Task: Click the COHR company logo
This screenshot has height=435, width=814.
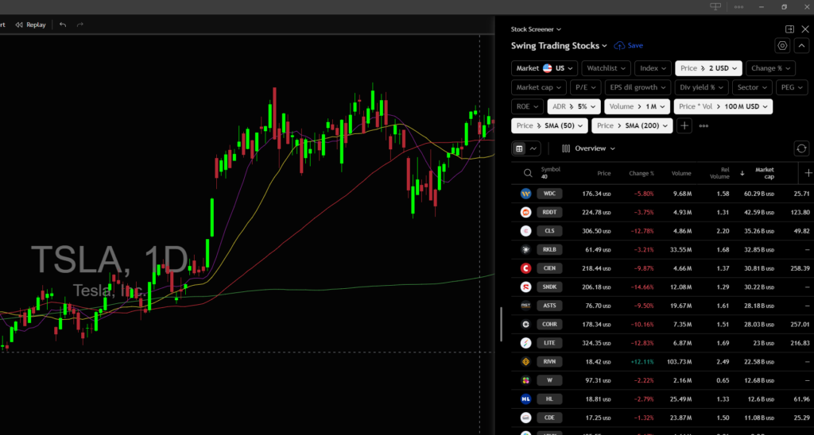Action: 526,325
